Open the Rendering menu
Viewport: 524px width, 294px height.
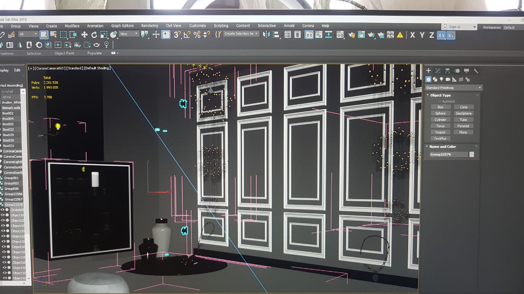pyautogui.click(x=149, y=26)
